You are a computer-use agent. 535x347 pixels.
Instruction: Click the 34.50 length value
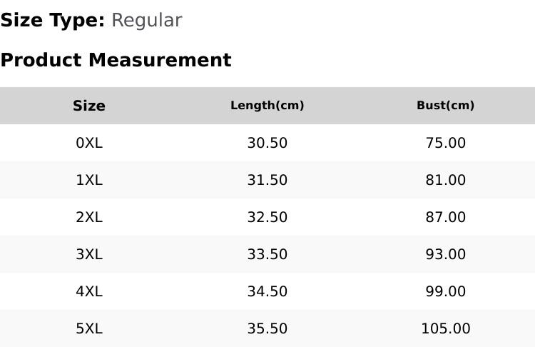tap(267, 292)
